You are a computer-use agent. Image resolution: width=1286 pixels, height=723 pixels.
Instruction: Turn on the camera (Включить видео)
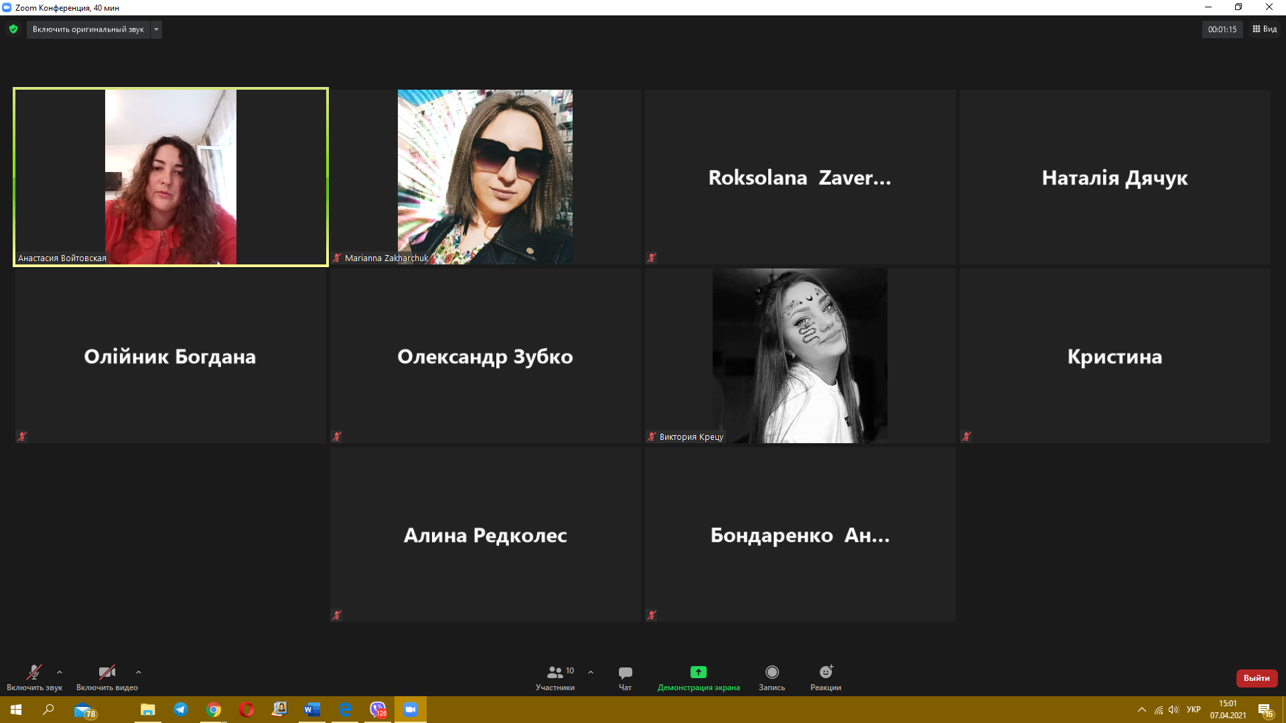[x=107, y=677]
